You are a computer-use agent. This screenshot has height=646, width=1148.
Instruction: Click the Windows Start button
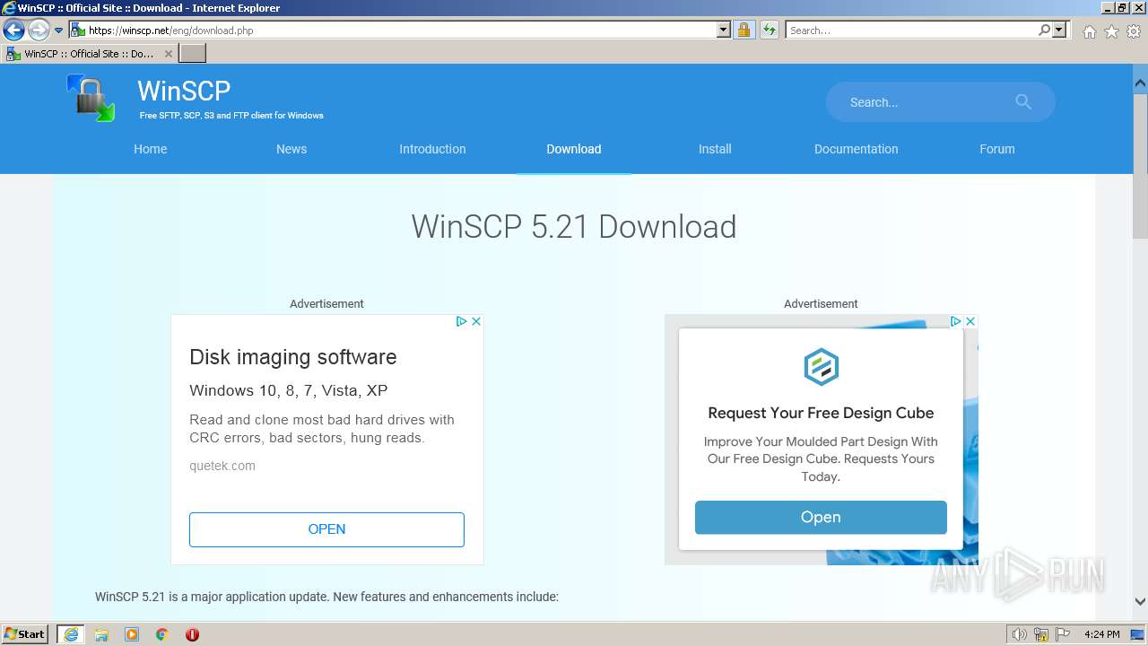tap(25, 634)
